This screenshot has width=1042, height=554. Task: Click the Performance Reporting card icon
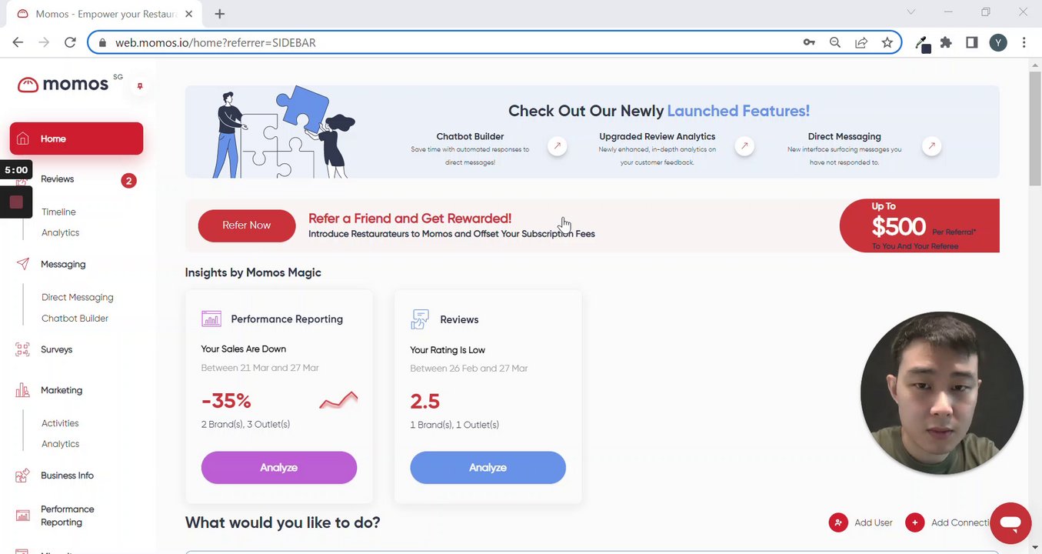pyautogui.click(x=211, y=319)
